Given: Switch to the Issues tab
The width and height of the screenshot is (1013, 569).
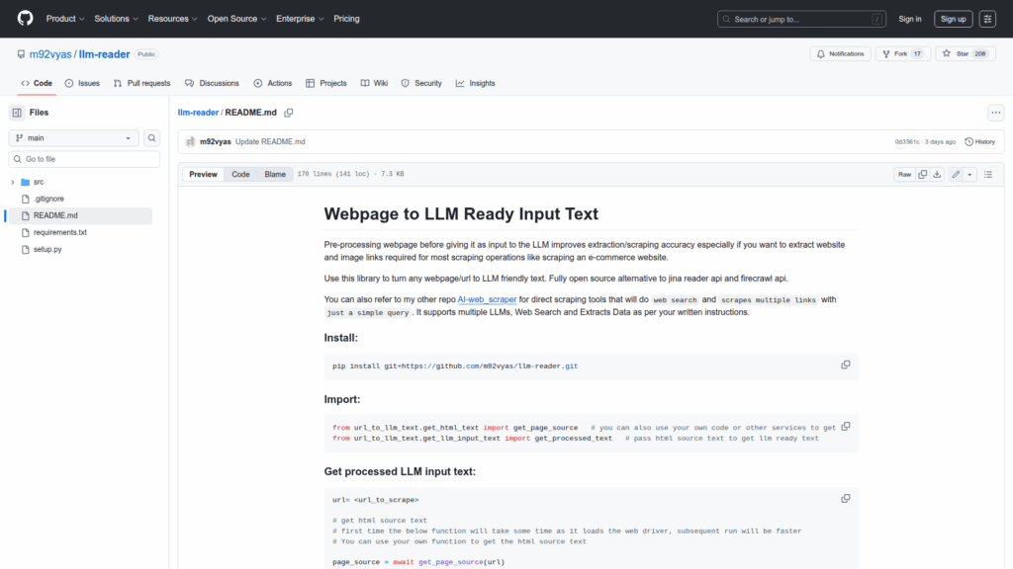Looking at the screenshot, I should pyautogui.click(x=82, y=83).
